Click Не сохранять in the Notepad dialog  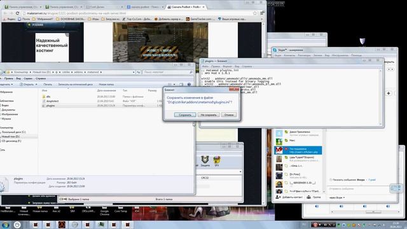209,114
